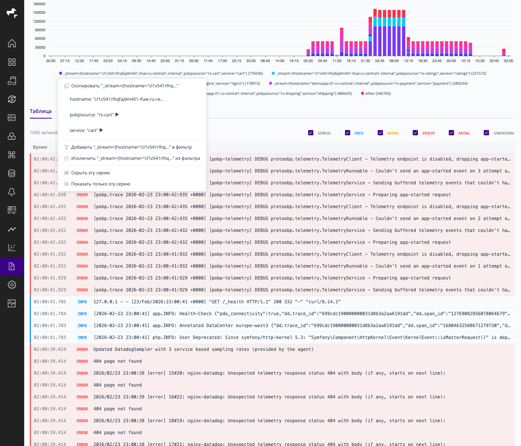521x446 pixels.
Task: Open the dashboards grid icon in sidebar
Action: tap(12, 62)
